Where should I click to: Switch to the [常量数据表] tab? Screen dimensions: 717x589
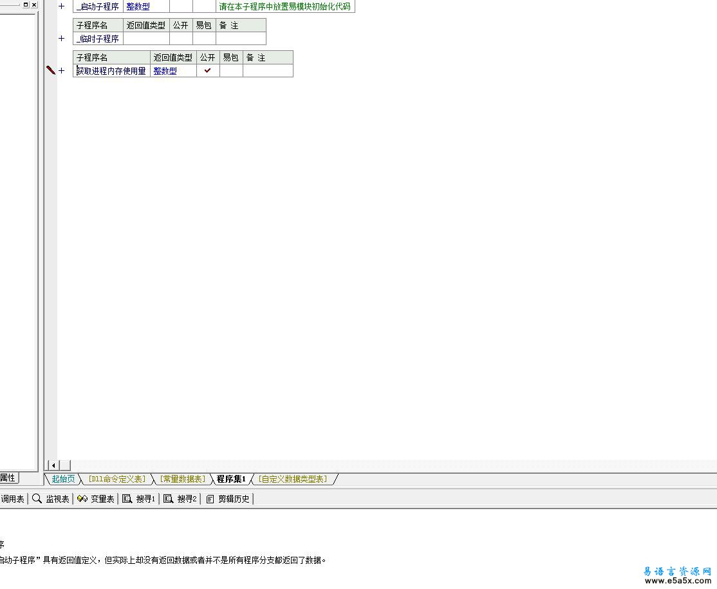coord(182,479)
